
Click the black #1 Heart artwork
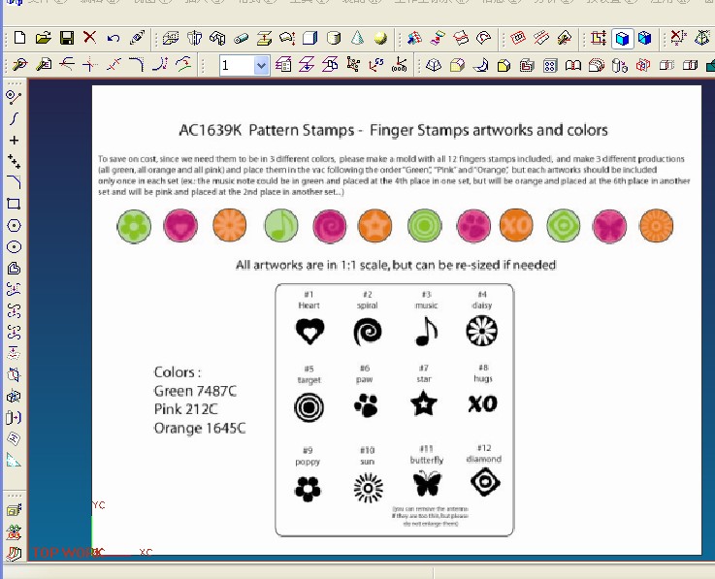310,331
